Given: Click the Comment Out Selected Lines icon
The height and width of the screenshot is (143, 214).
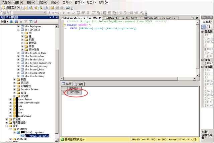Looking at the screenshot, I should tap(120, 13).
